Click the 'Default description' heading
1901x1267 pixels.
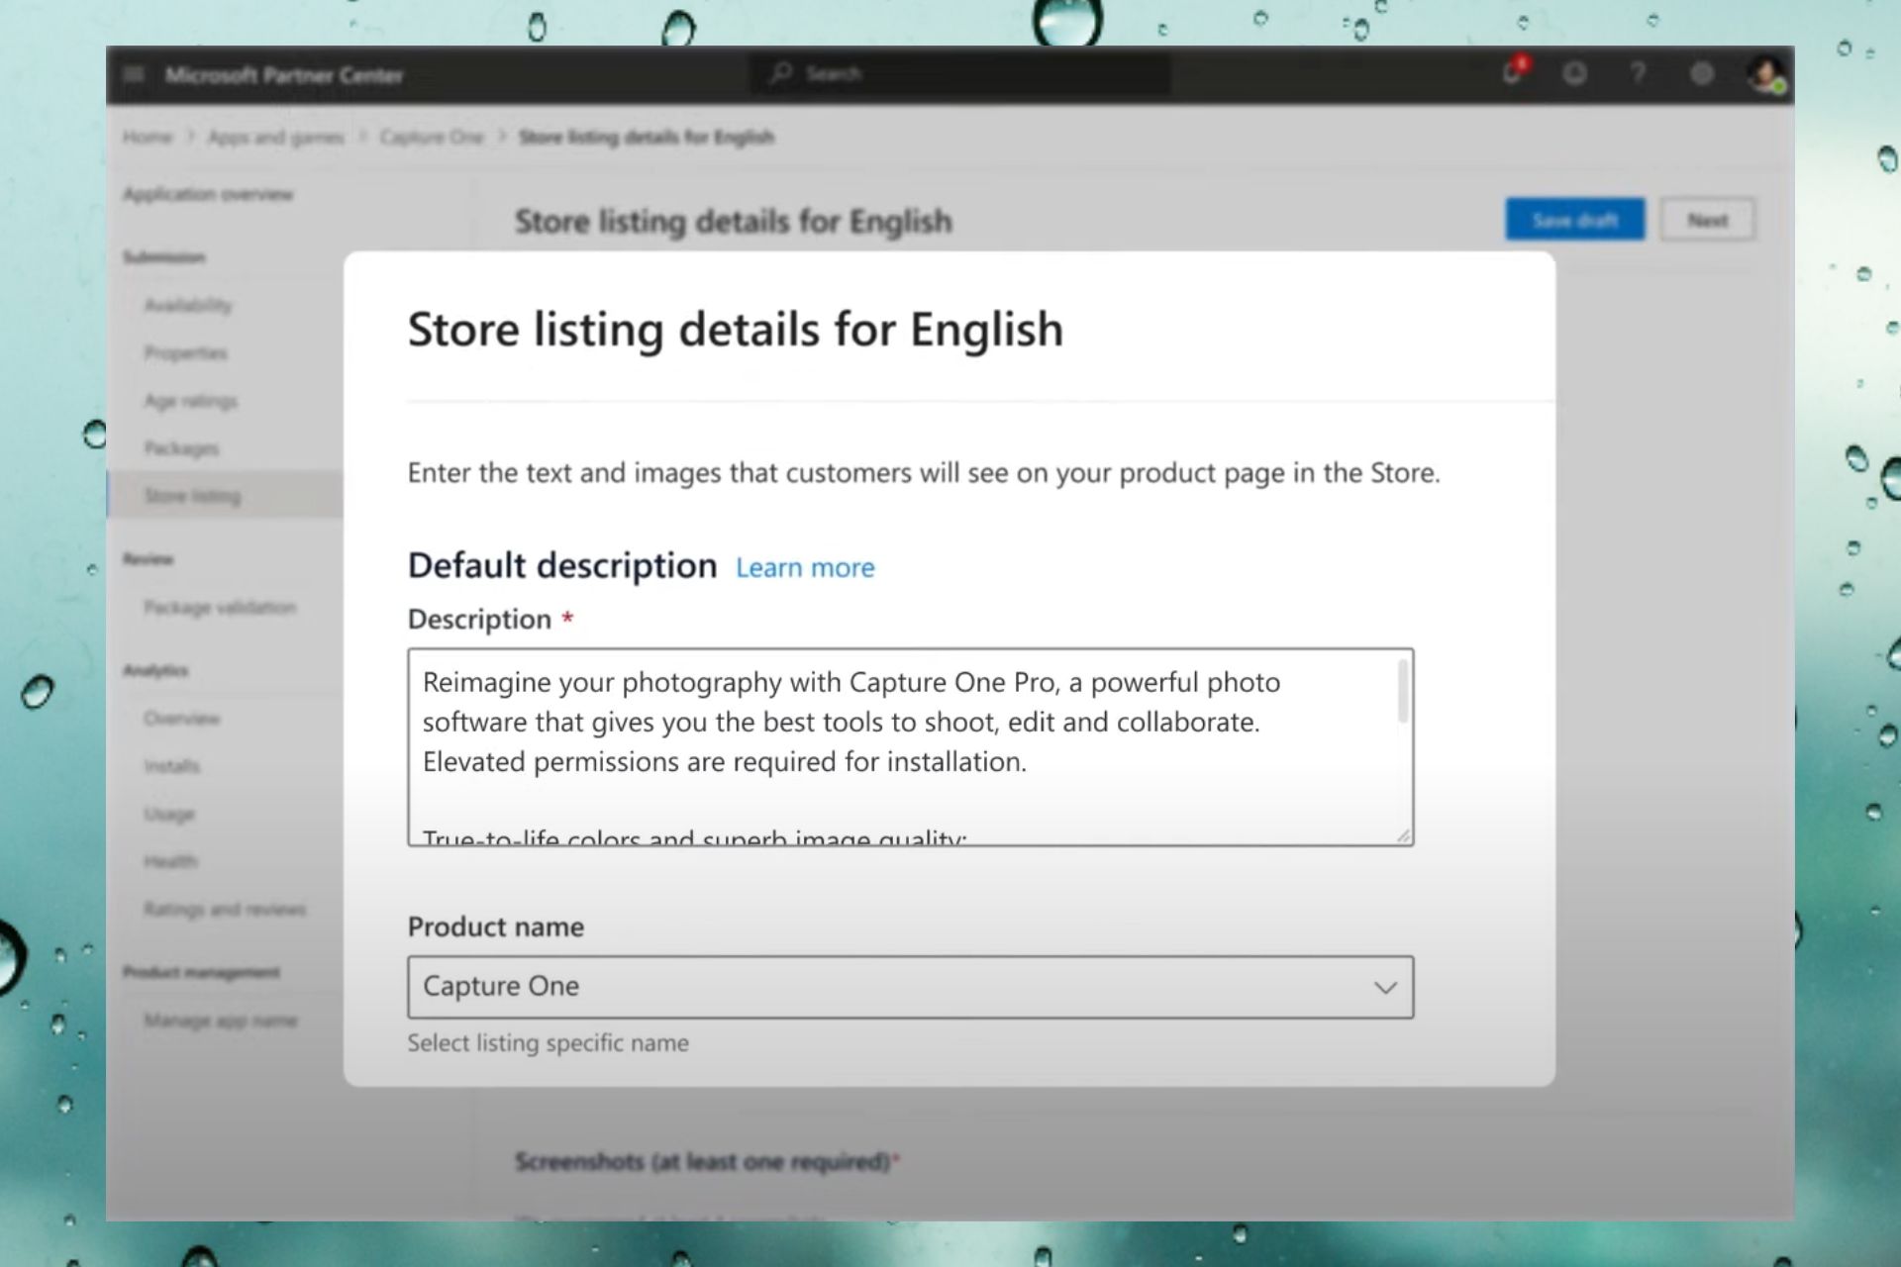(562, 565)
